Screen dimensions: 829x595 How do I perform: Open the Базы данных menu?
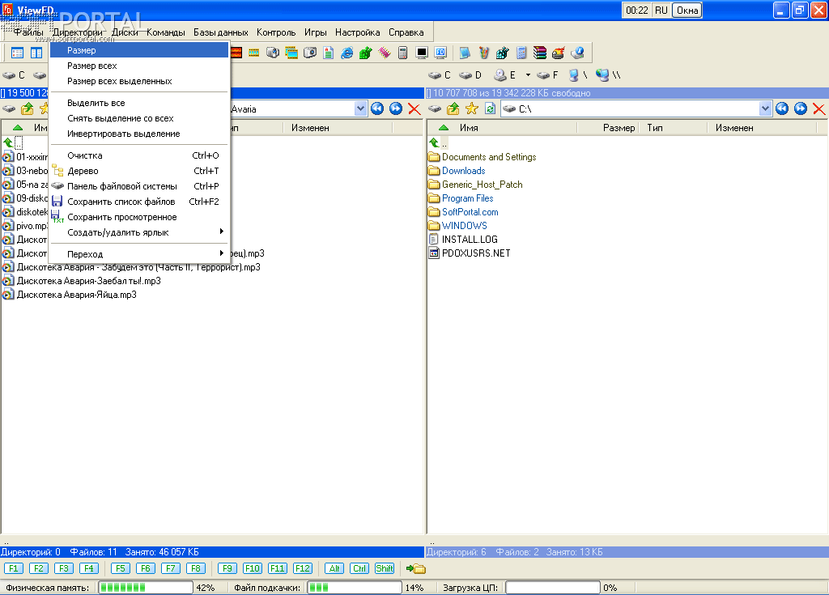pos(220,32)
